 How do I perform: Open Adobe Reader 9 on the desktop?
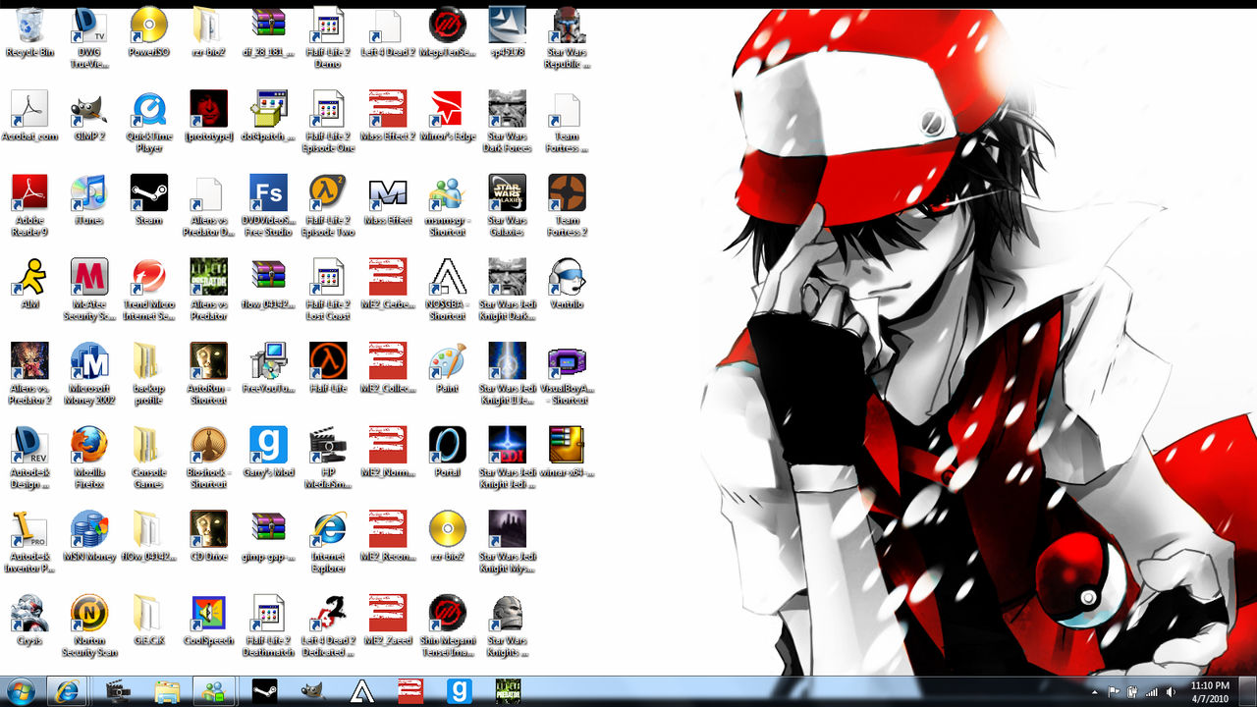(x=29, y=206)
